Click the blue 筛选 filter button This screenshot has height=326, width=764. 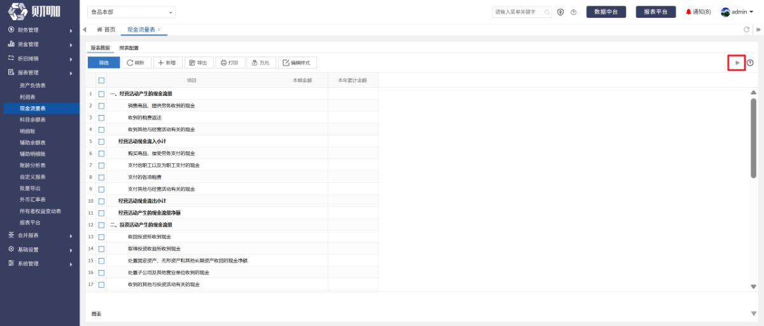click(103, 62)
